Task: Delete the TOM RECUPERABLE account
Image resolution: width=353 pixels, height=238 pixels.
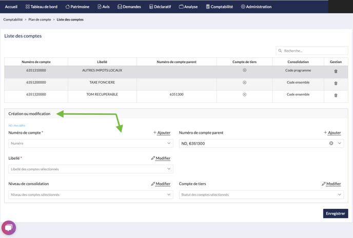Action: [336, 95]
